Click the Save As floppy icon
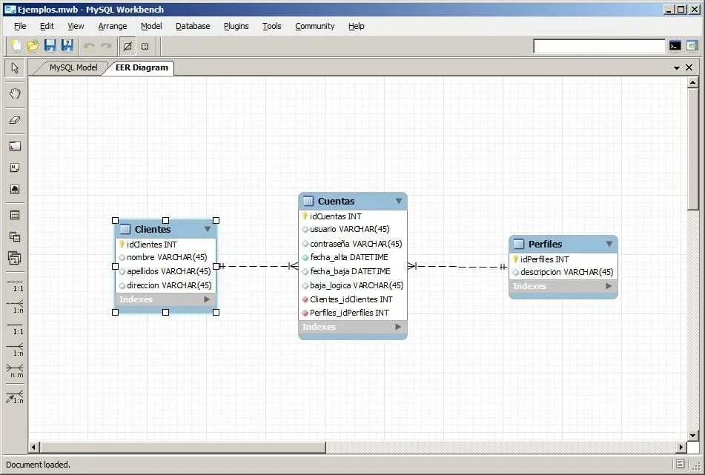Viewport: 705px width, 475px height. pyautogui.click(x=67, y=46)
